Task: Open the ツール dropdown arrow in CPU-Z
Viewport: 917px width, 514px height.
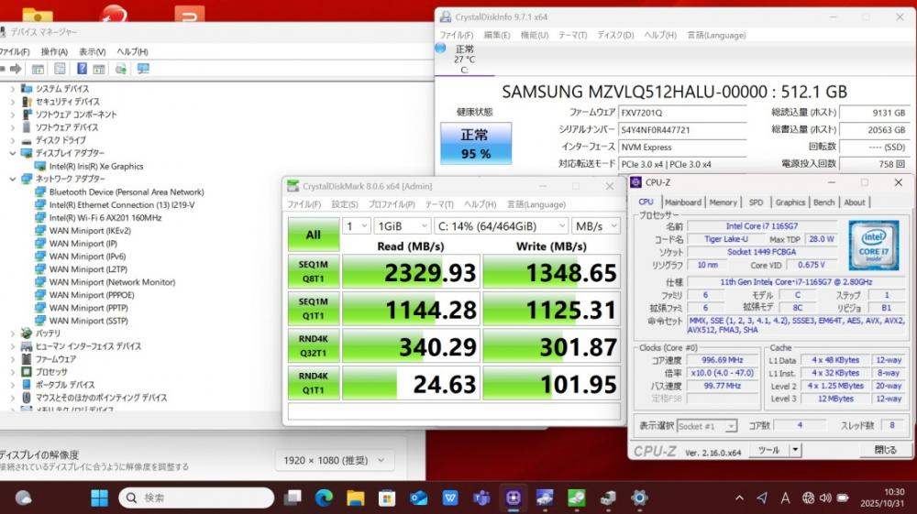Action: (795, 450)
